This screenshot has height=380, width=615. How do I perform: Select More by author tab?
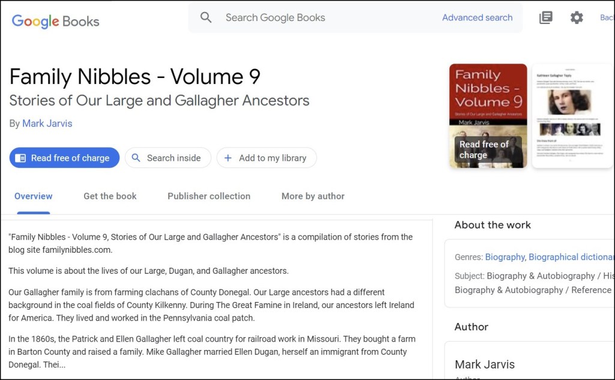coord(313,196)
